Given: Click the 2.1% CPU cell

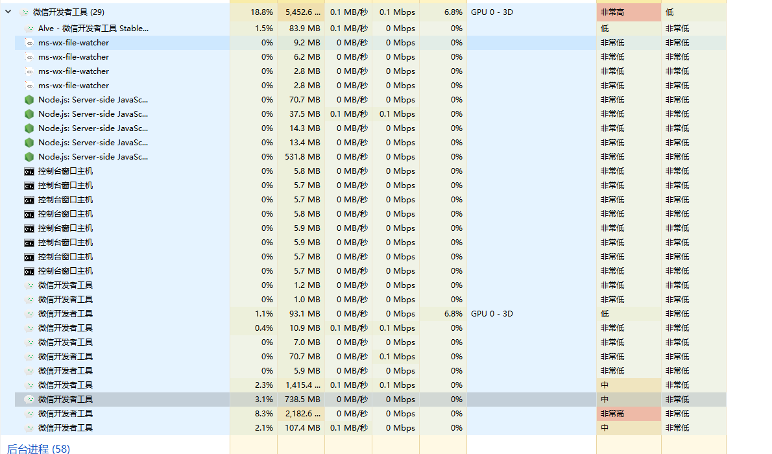Looking at the screenshot, I should click(254, 429).
